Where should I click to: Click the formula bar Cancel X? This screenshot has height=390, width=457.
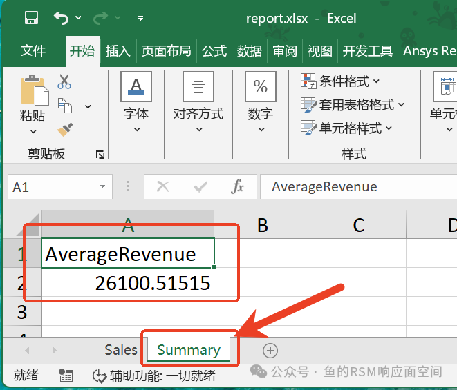coord(162,186)
